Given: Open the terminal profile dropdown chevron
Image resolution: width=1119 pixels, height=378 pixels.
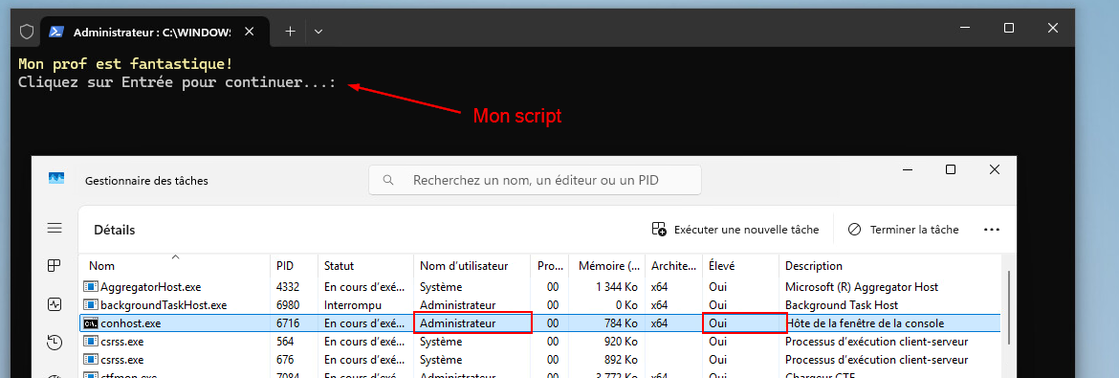Looking at the screenshot, I should point(318,32).
